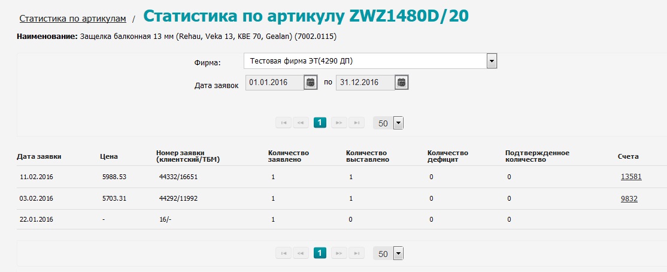Open calendar for the start date field
The image size is (667, 272).
(x=310, y=83)
